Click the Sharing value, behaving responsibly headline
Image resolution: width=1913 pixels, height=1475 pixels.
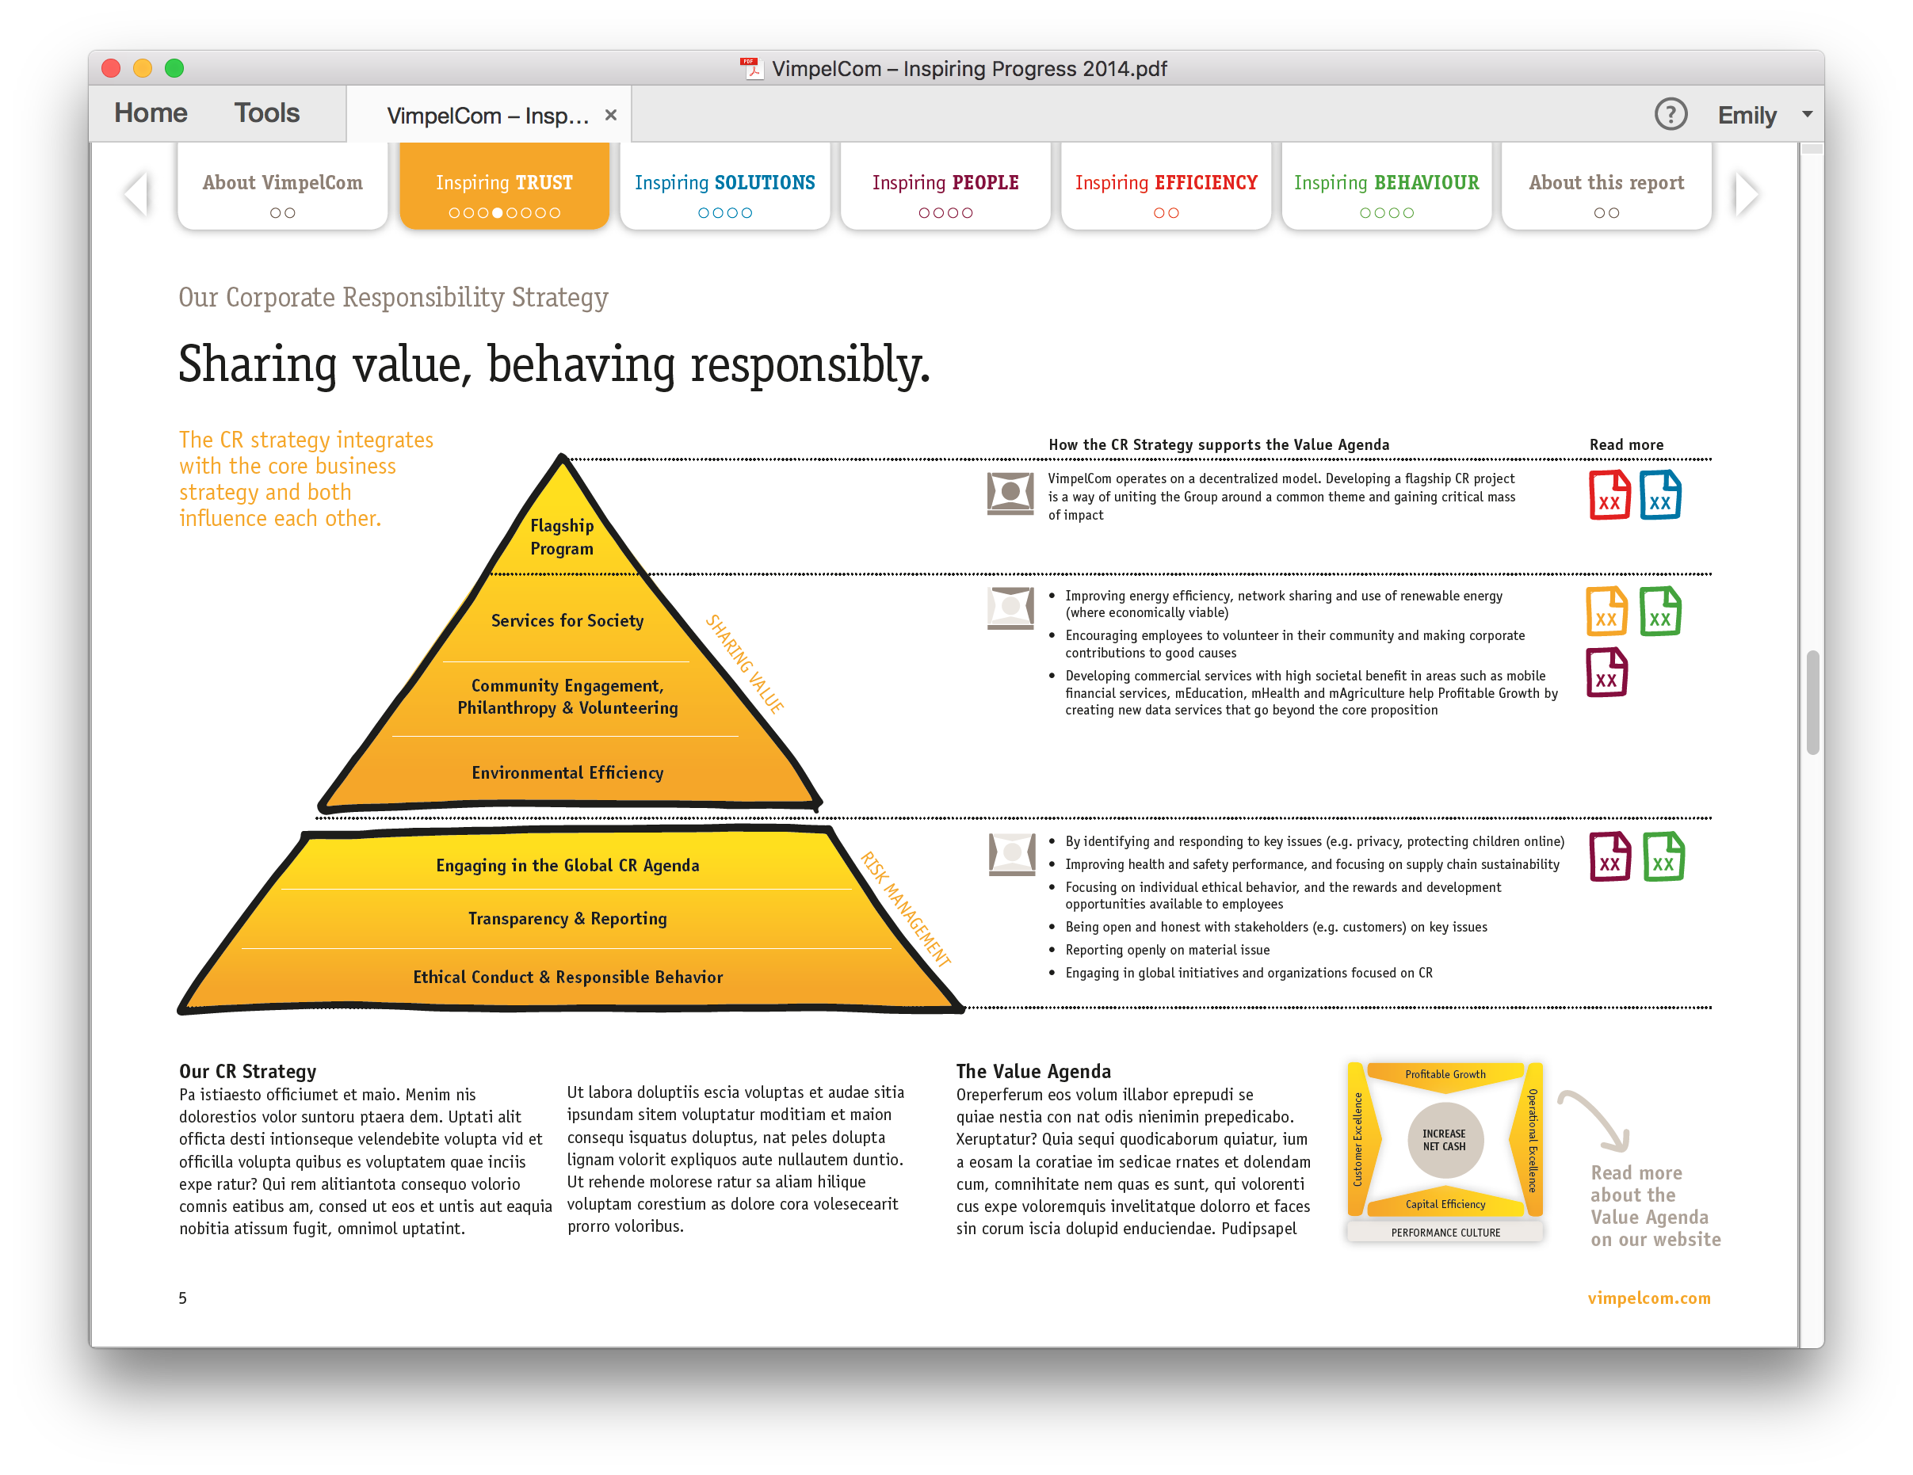554,365
